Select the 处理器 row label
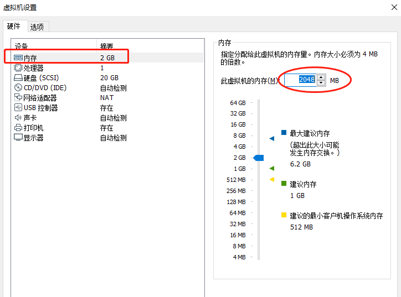The image size is (401, 297). tap(33, 68)
